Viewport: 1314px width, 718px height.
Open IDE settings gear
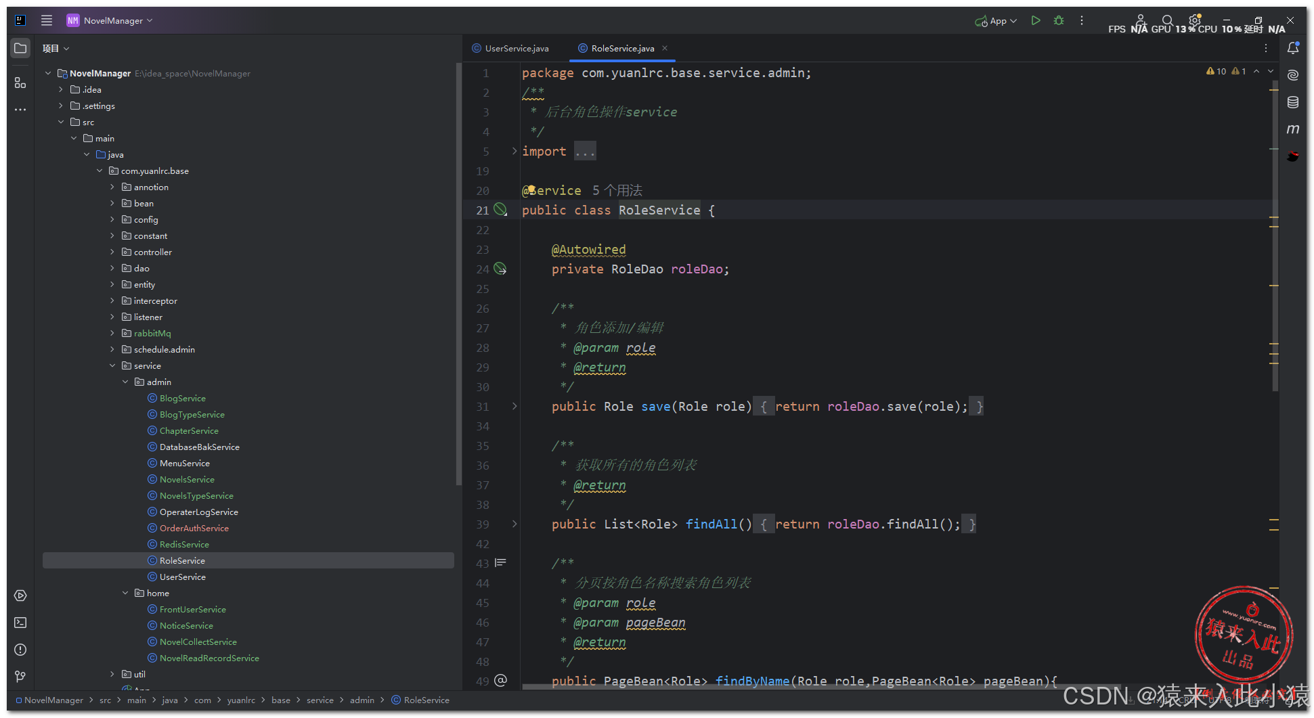pyautogui.click(x=1195, y=20)
